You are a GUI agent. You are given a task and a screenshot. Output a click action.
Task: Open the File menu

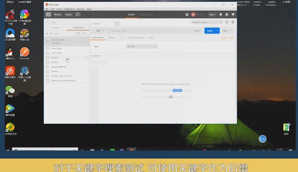[x=47, y=9]
